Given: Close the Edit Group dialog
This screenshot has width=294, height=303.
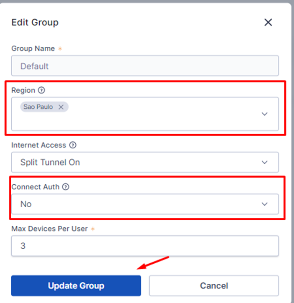Looking at the screenshot, I should [x=268, y=23].
